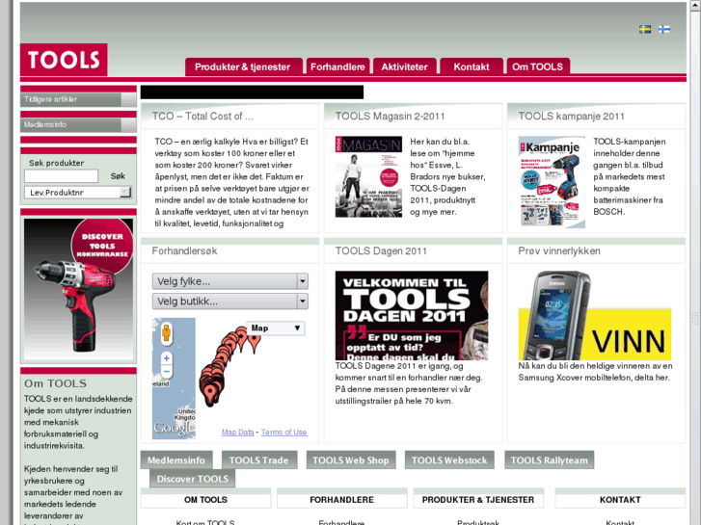Click KONTAKT footer heading

pyautogui.click(x=620, y=500)
